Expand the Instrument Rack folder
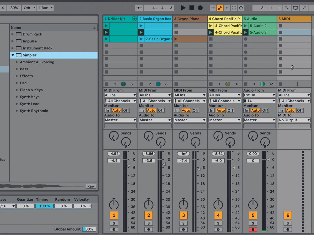Viewport: 314px width, 235px height. 13,48
